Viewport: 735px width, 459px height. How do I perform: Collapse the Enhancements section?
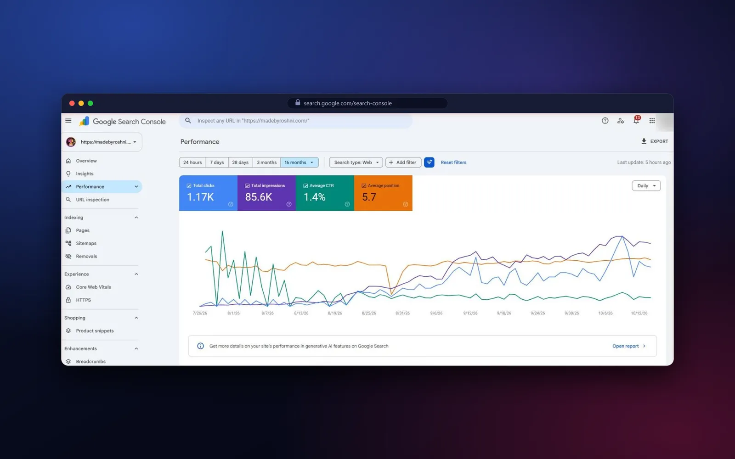click(136, 349)
